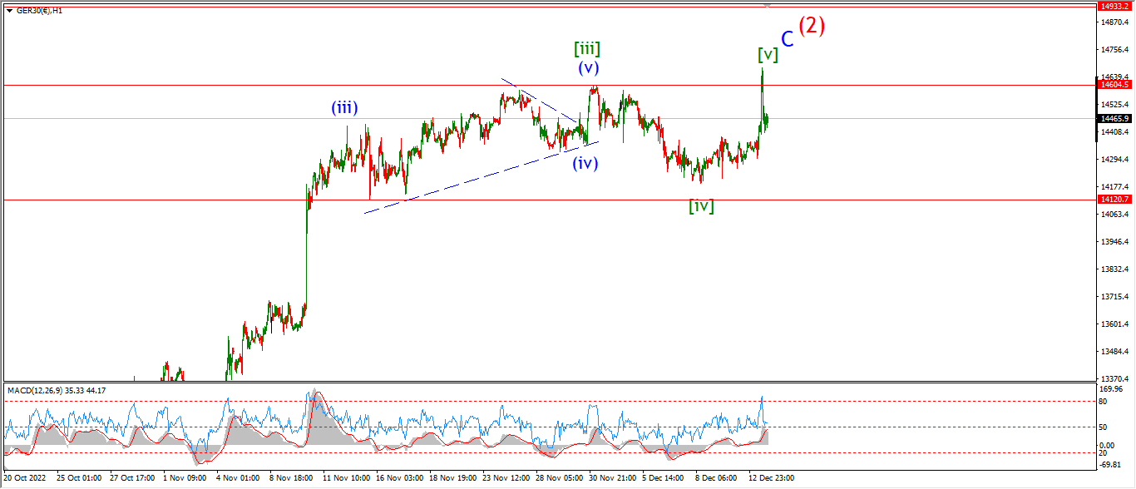
Task: Click the 14465.9 current price tag
Action: (x=1114, y=119)
